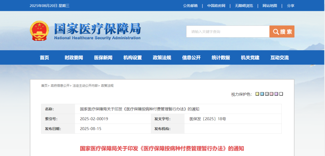Click the date 2025年08月20日 星期三
325x156 pixels.
(x=50, y=6)
